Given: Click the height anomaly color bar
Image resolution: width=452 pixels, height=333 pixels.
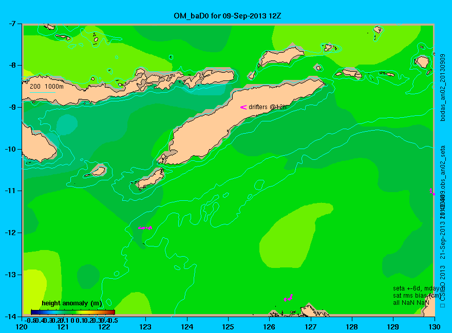Looking at the screenshot, I should 73,312.
